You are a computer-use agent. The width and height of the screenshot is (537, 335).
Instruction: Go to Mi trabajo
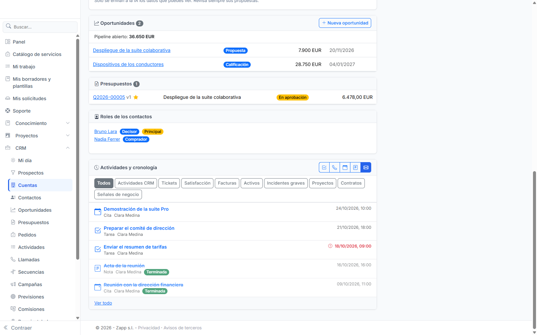24,67
